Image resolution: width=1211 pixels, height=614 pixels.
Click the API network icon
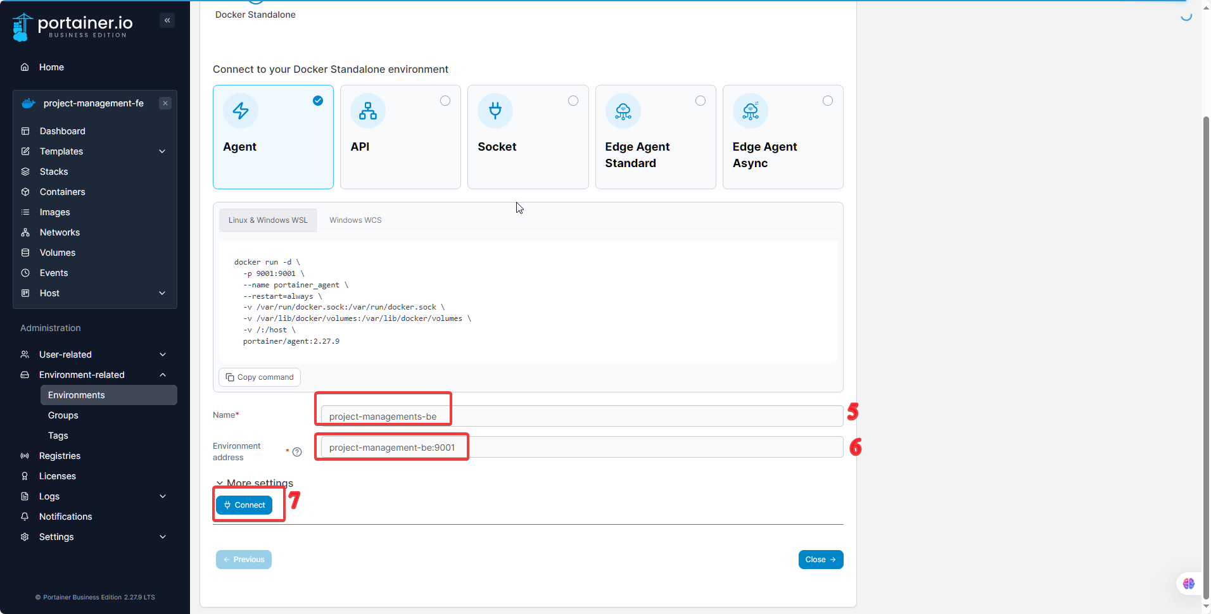[368, 111]
